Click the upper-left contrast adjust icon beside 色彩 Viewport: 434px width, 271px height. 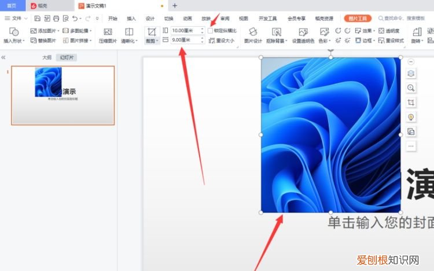pyautogui.click(x=338, y=31)
